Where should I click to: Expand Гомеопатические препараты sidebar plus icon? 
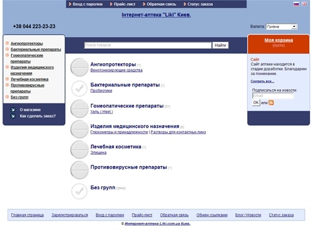click(x=7, y=55)
